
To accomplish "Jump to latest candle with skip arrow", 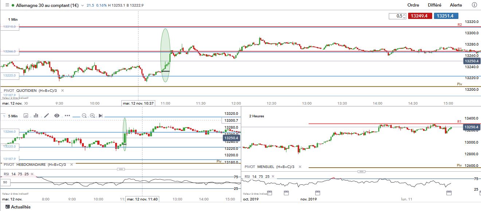I will pyautogui.click(x=101, y=116).
